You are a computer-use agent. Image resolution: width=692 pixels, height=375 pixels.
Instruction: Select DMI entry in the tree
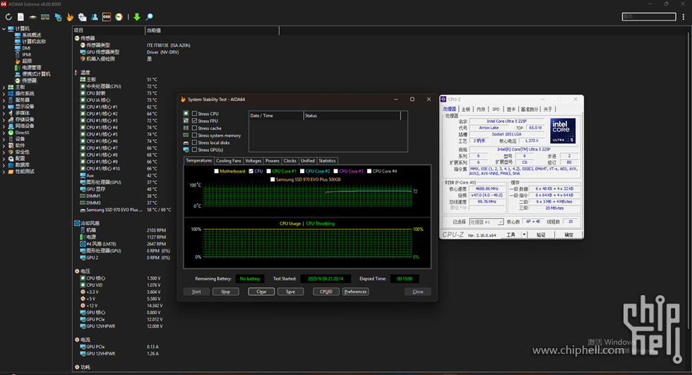(27, 48)
